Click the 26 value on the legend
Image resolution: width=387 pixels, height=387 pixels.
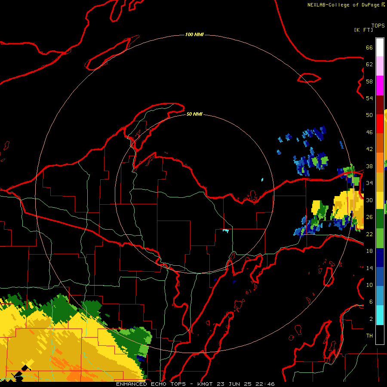[x=369, y=217]
